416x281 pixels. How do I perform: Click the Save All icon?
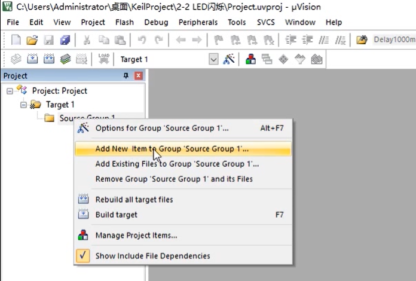pyautogui.click(x=65, y=40)
